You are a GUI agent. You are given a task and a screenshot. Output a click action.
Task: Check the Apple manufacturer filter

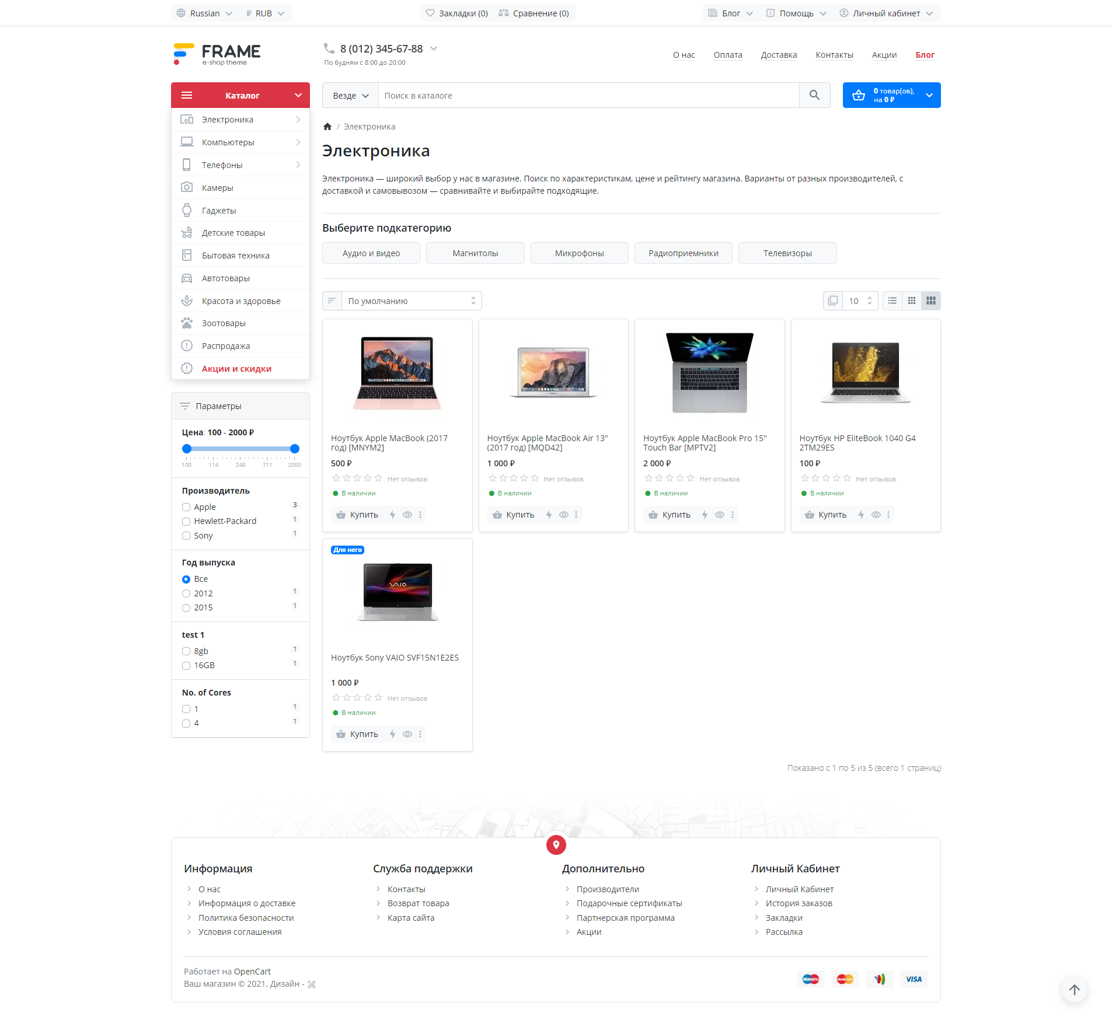[x=186, y=507]
